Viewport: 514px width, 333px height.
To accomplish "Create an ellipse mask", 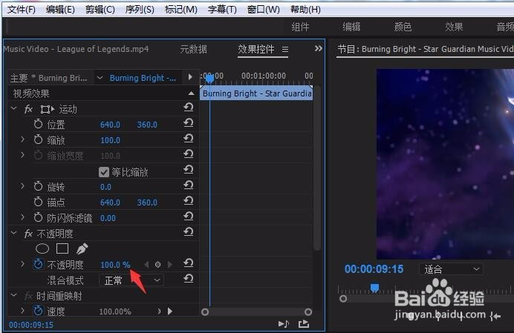I will (42, 249).
